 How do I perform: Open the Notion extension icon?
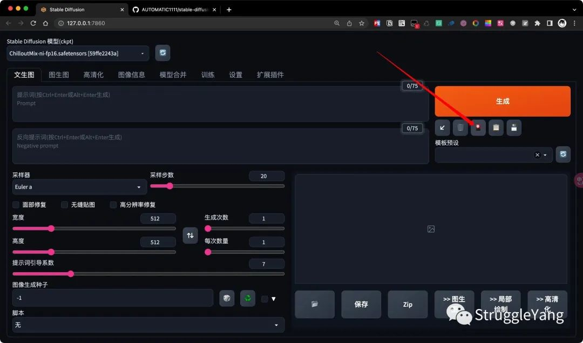[x=389, y=23]
